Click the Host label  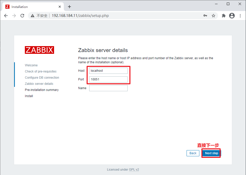[x=81, y=71]
